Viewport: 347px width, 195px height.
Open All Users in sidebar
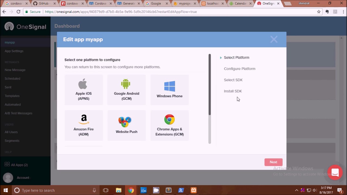point(11,132)
